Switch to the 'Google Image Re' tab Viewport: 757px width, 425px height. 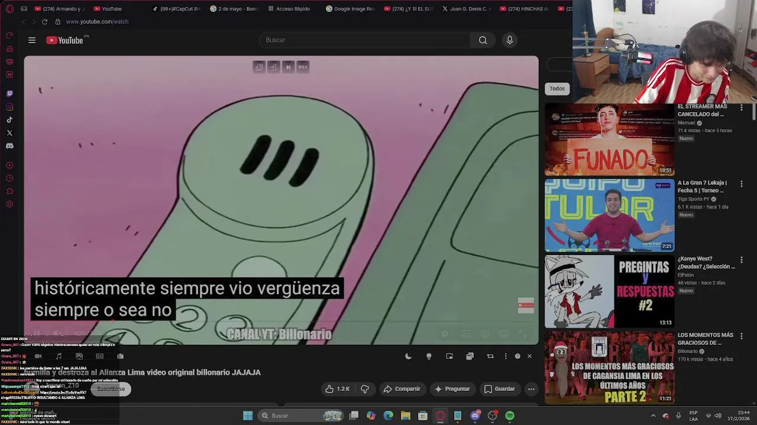pyautogui.click(x=350, y=9)
